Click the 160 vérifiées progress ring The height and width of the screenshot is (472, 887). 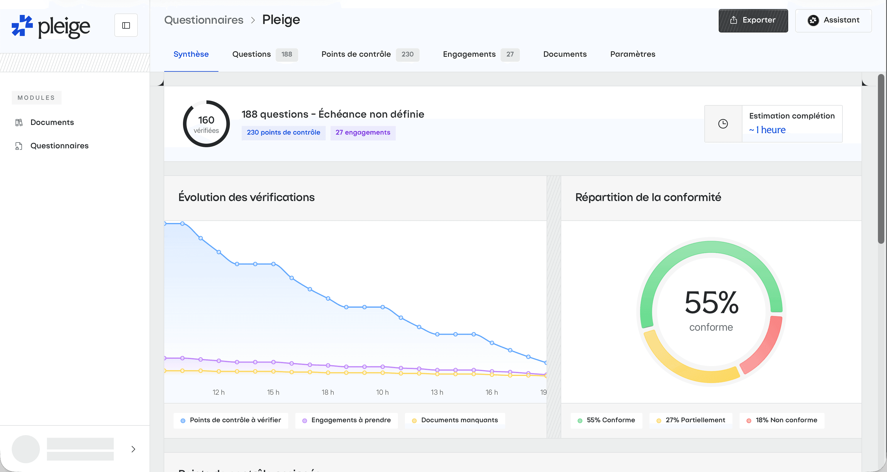click(x=206, y=124)
